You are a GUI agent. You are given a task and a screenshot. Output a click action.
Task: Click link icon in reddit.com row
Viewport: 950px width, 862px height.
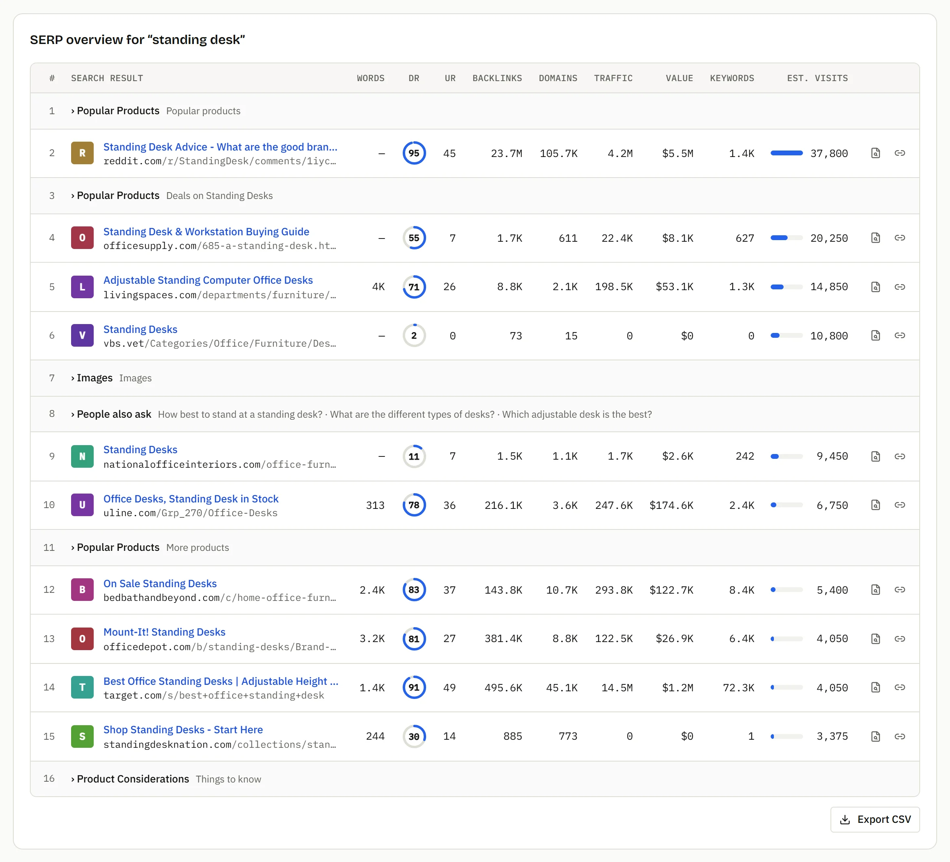coord(900,153)
